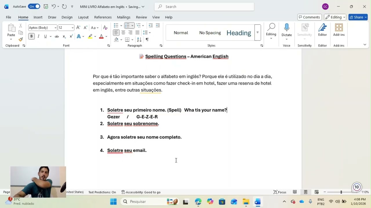Toggle Align Right
371x208 pixels.
point(130,32)
